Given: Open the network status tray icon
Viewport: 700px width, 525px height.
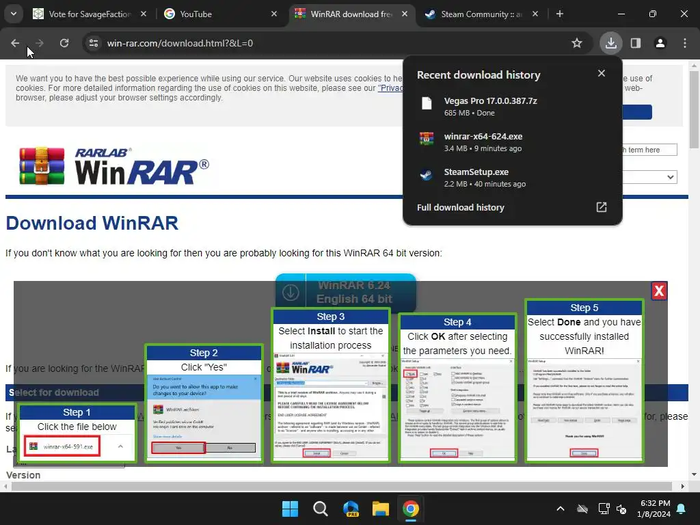Looking at the screenshot, I should pos(604,509).
